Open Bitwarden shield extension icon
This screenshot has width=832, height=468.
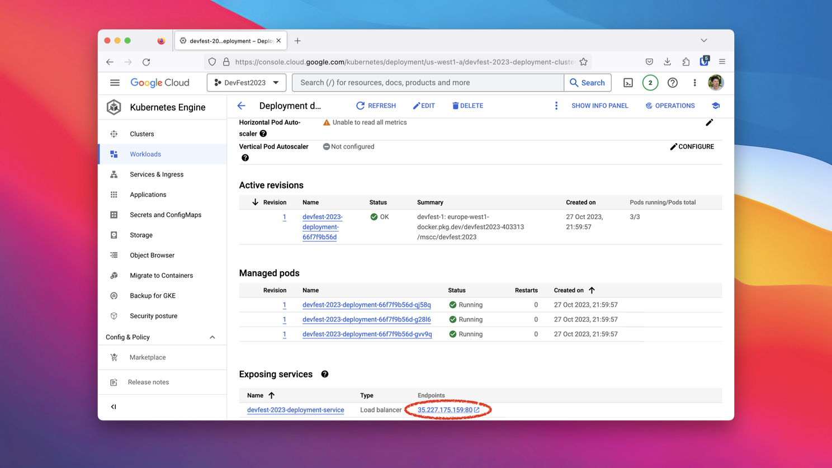704,61
